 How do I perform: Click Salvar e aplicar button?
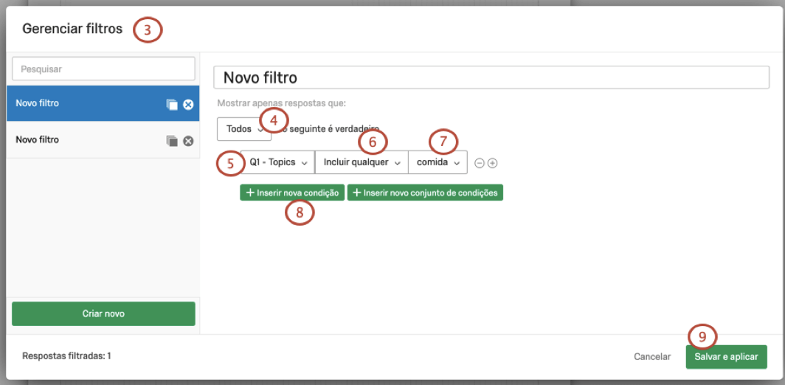726,357
